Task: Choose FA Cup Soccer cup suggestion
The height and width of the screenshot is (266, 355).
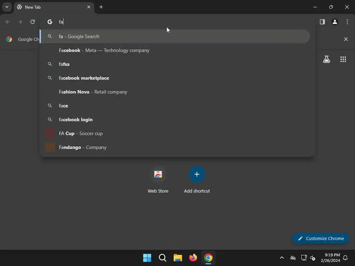Action: coord(175,133)
